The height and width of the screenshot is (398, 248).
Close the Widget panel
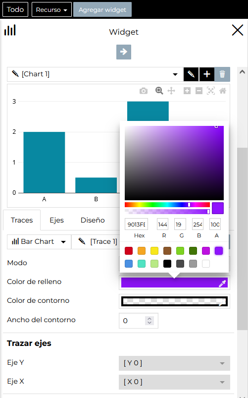coord(238,30)
